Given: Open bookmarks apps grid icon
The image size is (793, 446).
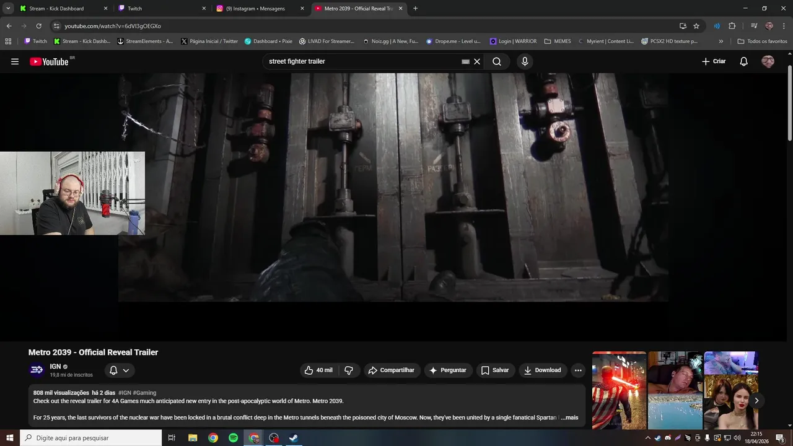Looking at the screenshot, I should click(x=8, y=41).
